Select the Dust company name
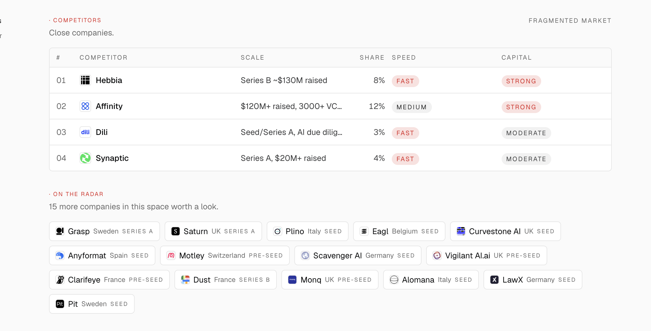This screenshot has height=331, width=651. [202, 280]
